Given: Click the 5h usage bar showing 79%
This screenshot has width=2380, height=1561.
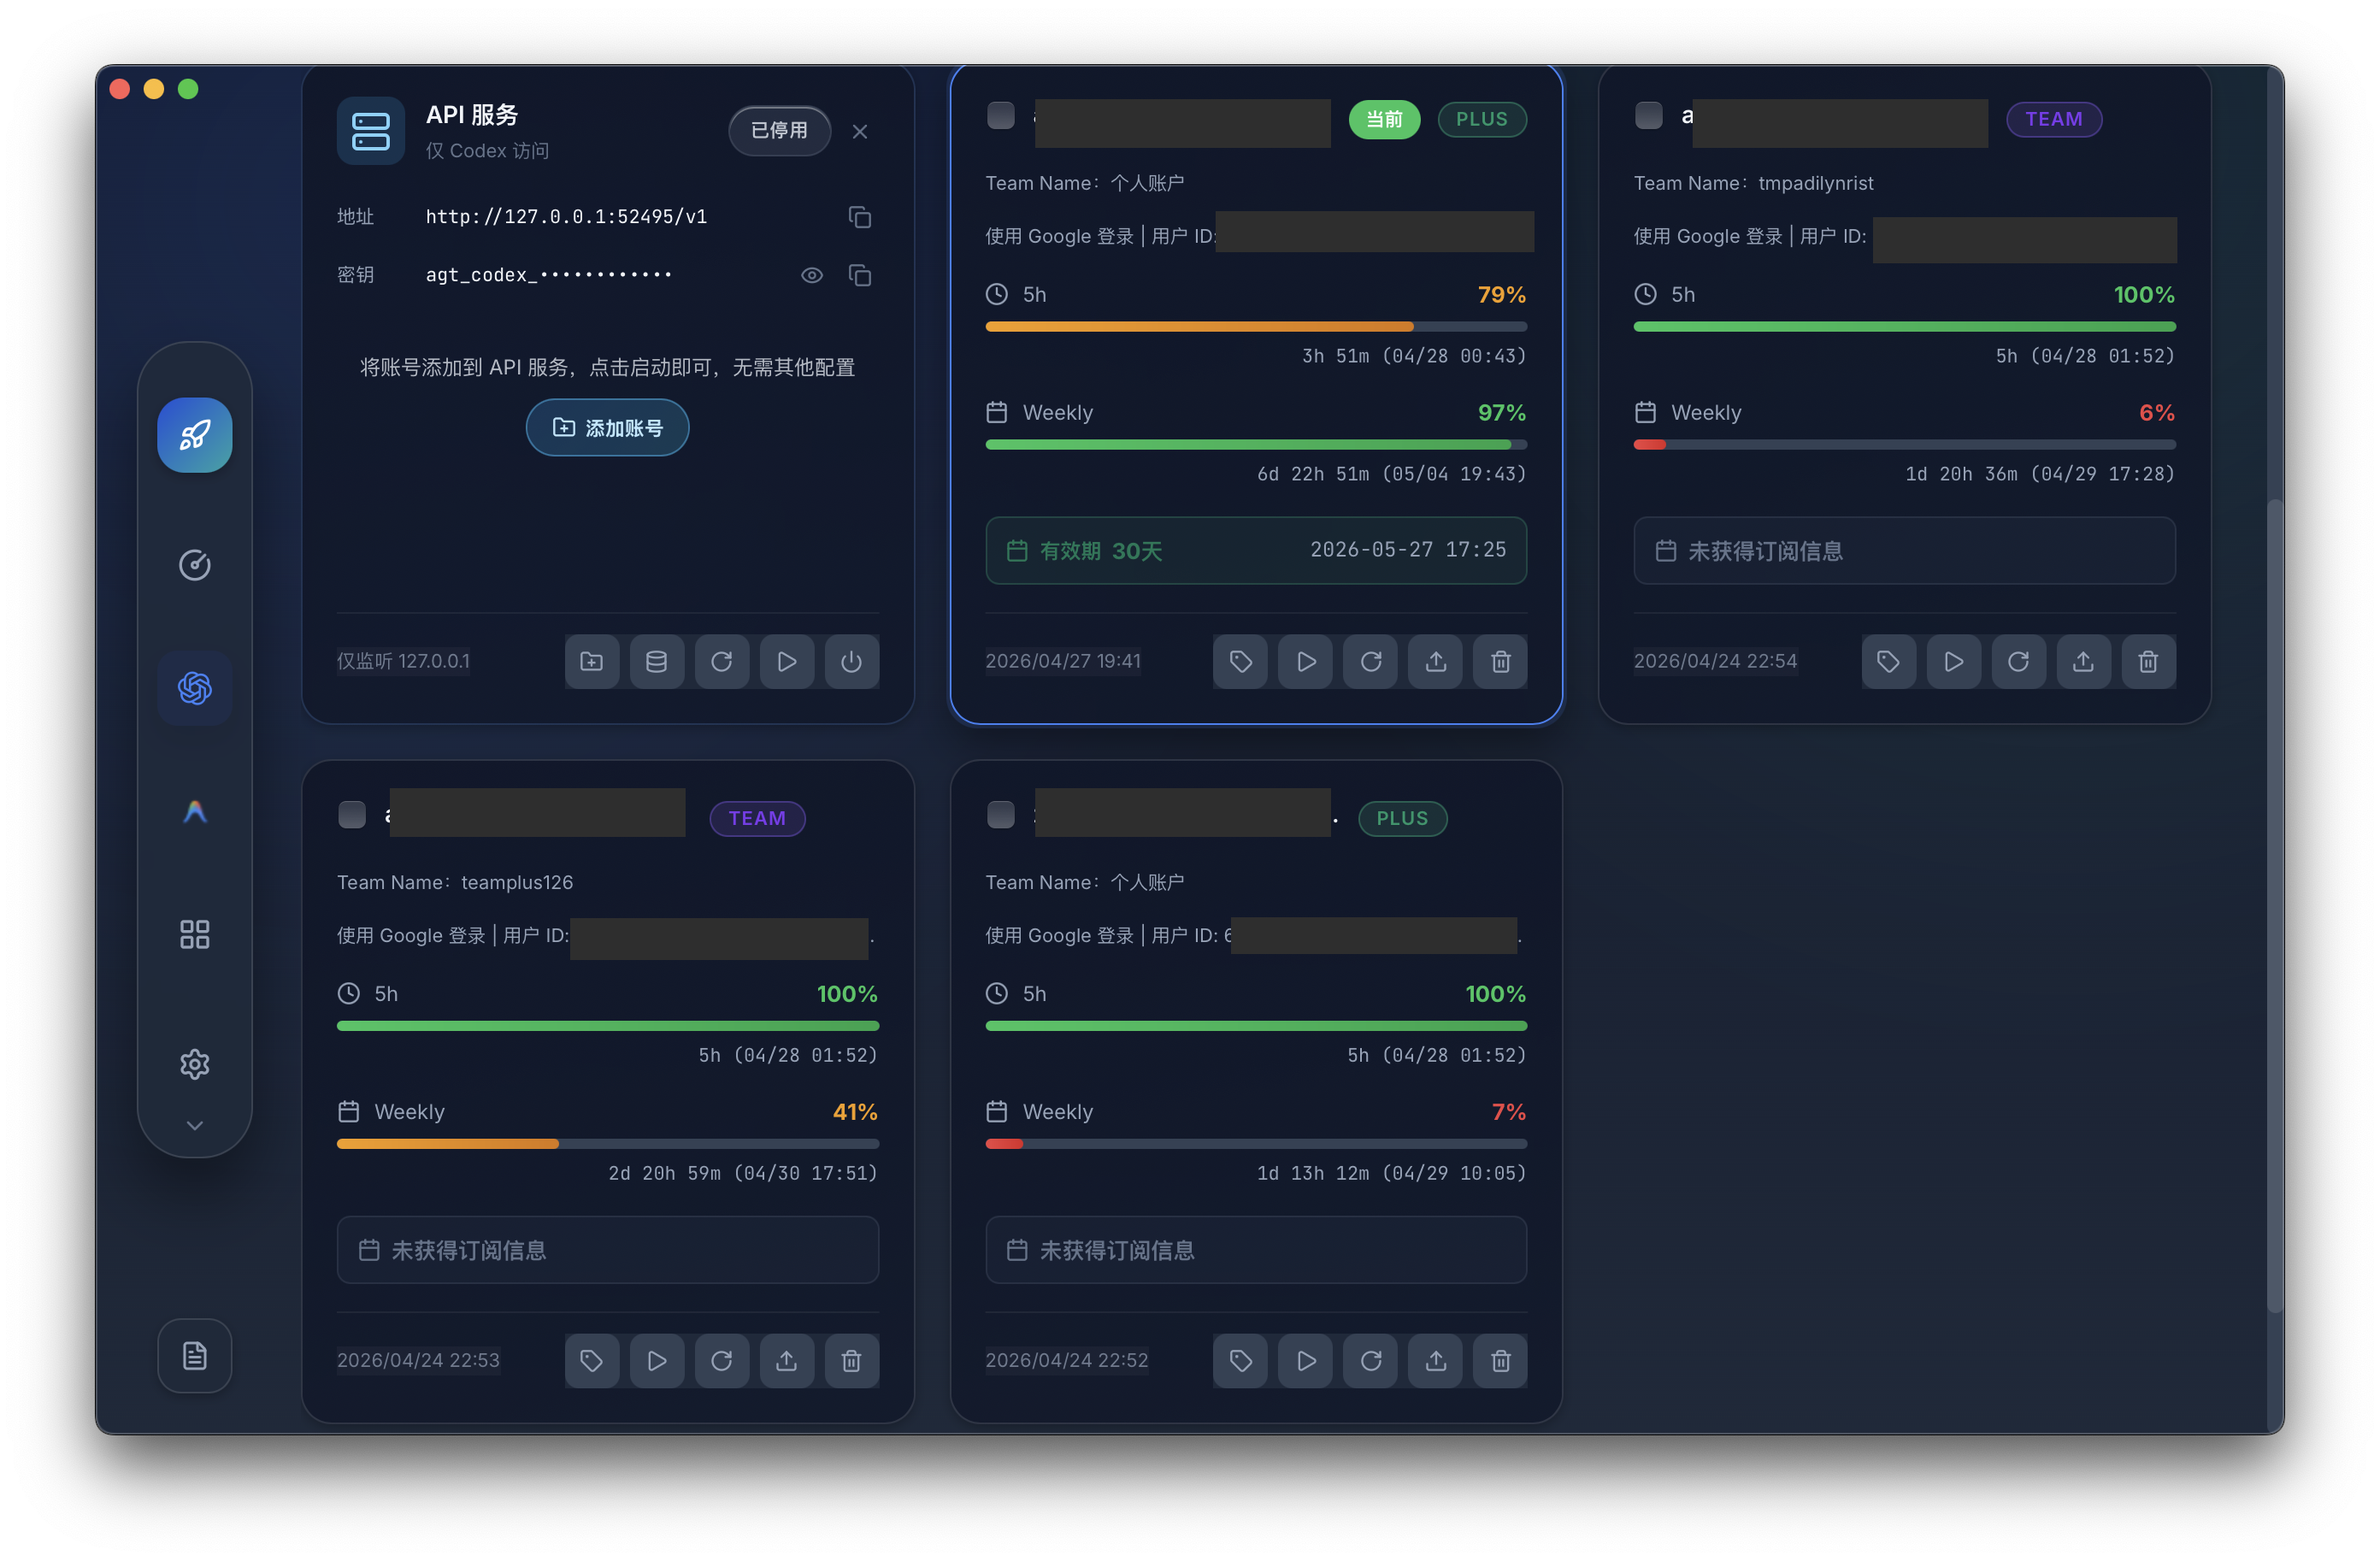Looking at the screenshot, I should [x=1256, y=327].
